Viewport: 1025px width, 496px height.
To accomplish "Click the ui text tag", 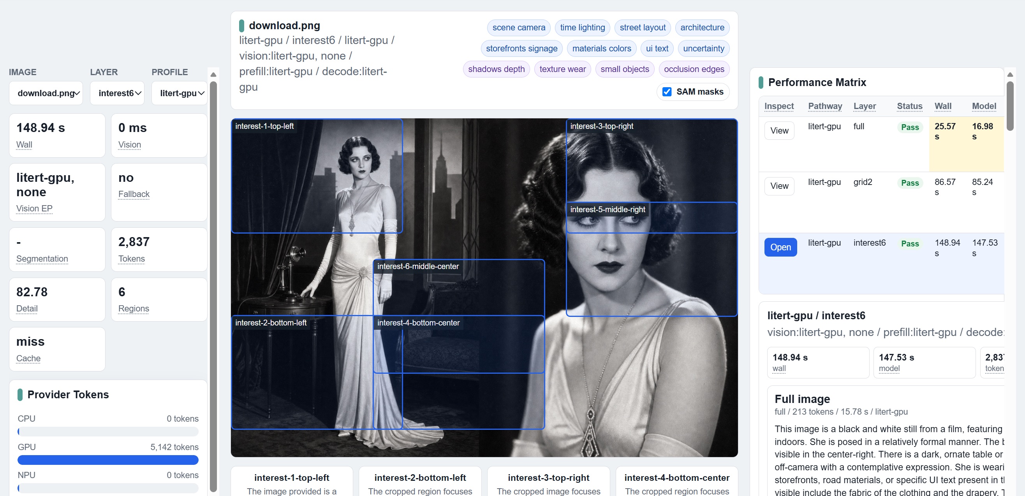I will [x=657, y=49].
